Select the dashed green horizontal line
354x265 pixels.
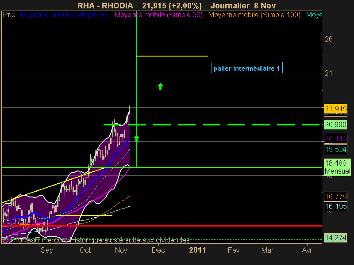coord(212,125)
